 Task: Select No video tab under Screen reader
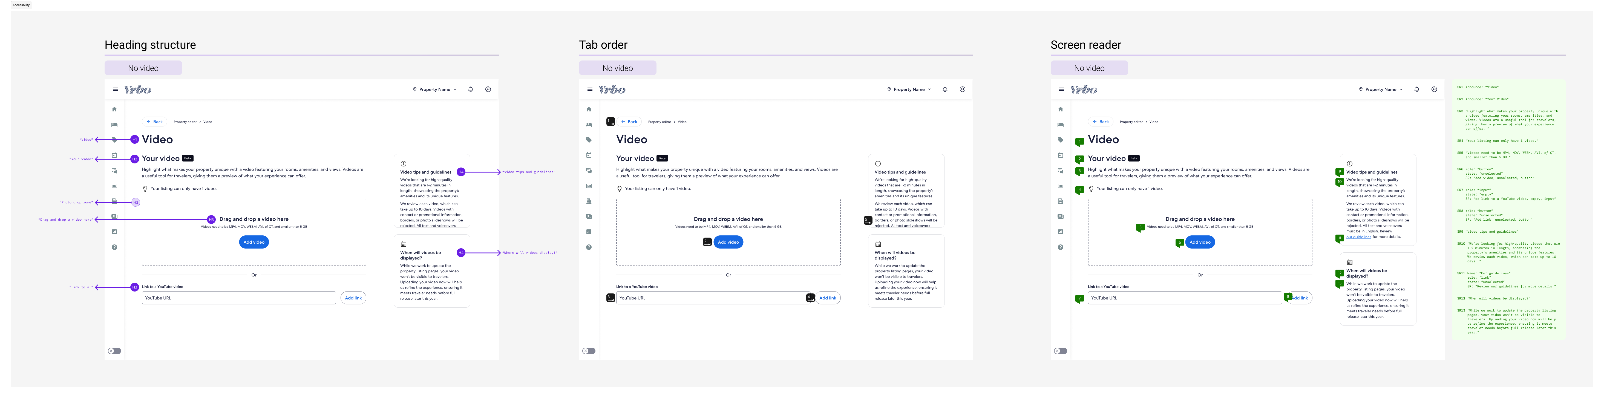point(1089,68)
